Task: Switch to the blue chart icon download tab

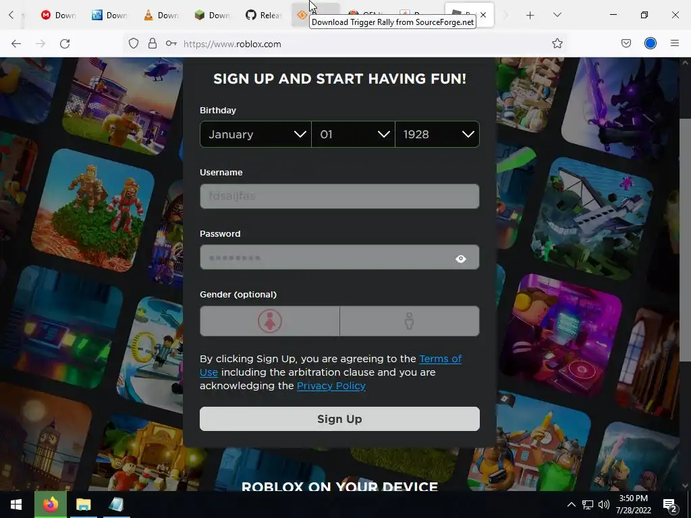Action: tap(109, 15)
